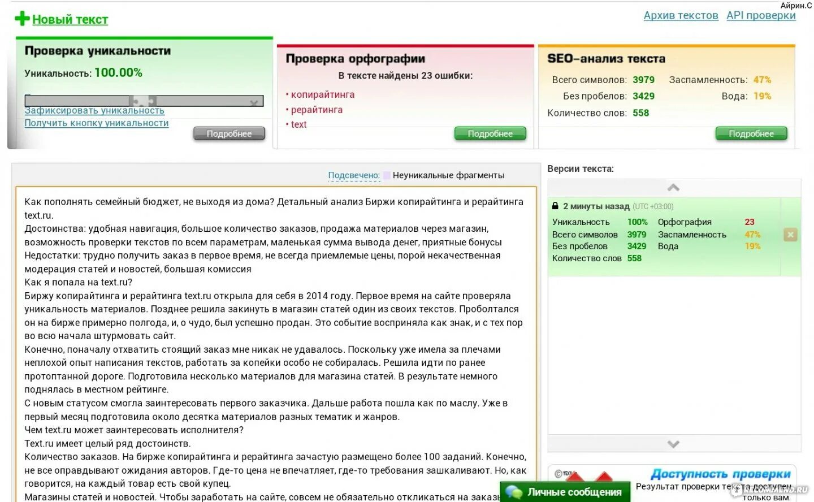Viewport: 814px width, 502px height.
Task: Click the non-unique fragments color swatch
Action: [387, 175]
